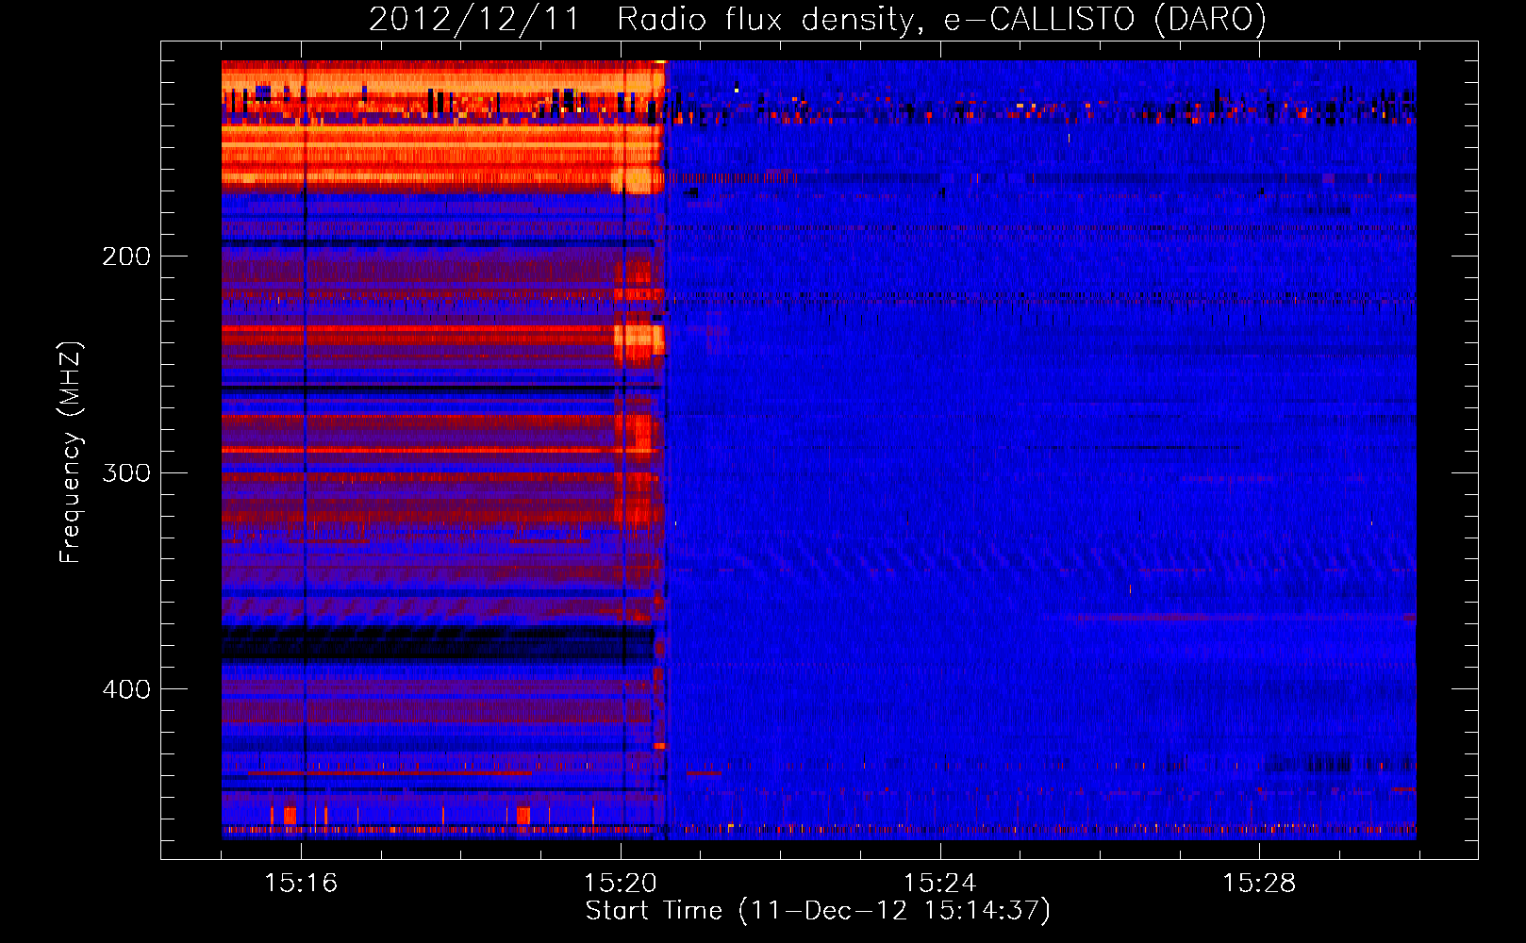Click the 300 frequency tick label
The width and height of the screenshot is (1526, 943).
click(x=126, y=472)
